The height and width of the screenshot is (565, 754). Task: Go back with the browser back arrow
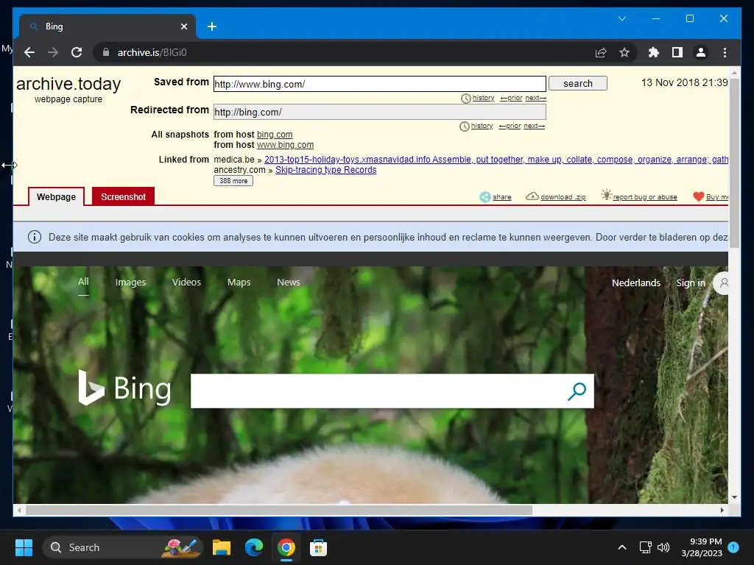29,52
